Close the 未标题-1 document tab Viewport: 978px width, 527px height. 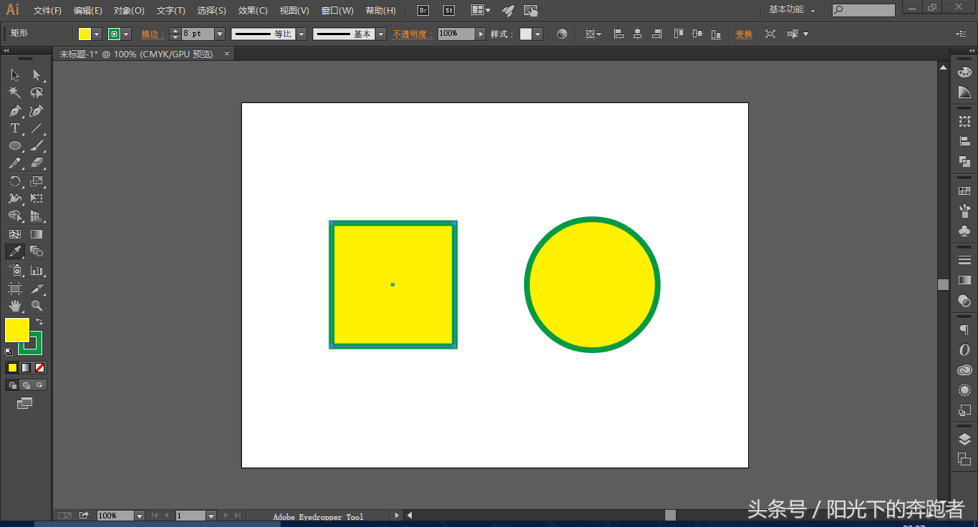[x=227, y=54]
